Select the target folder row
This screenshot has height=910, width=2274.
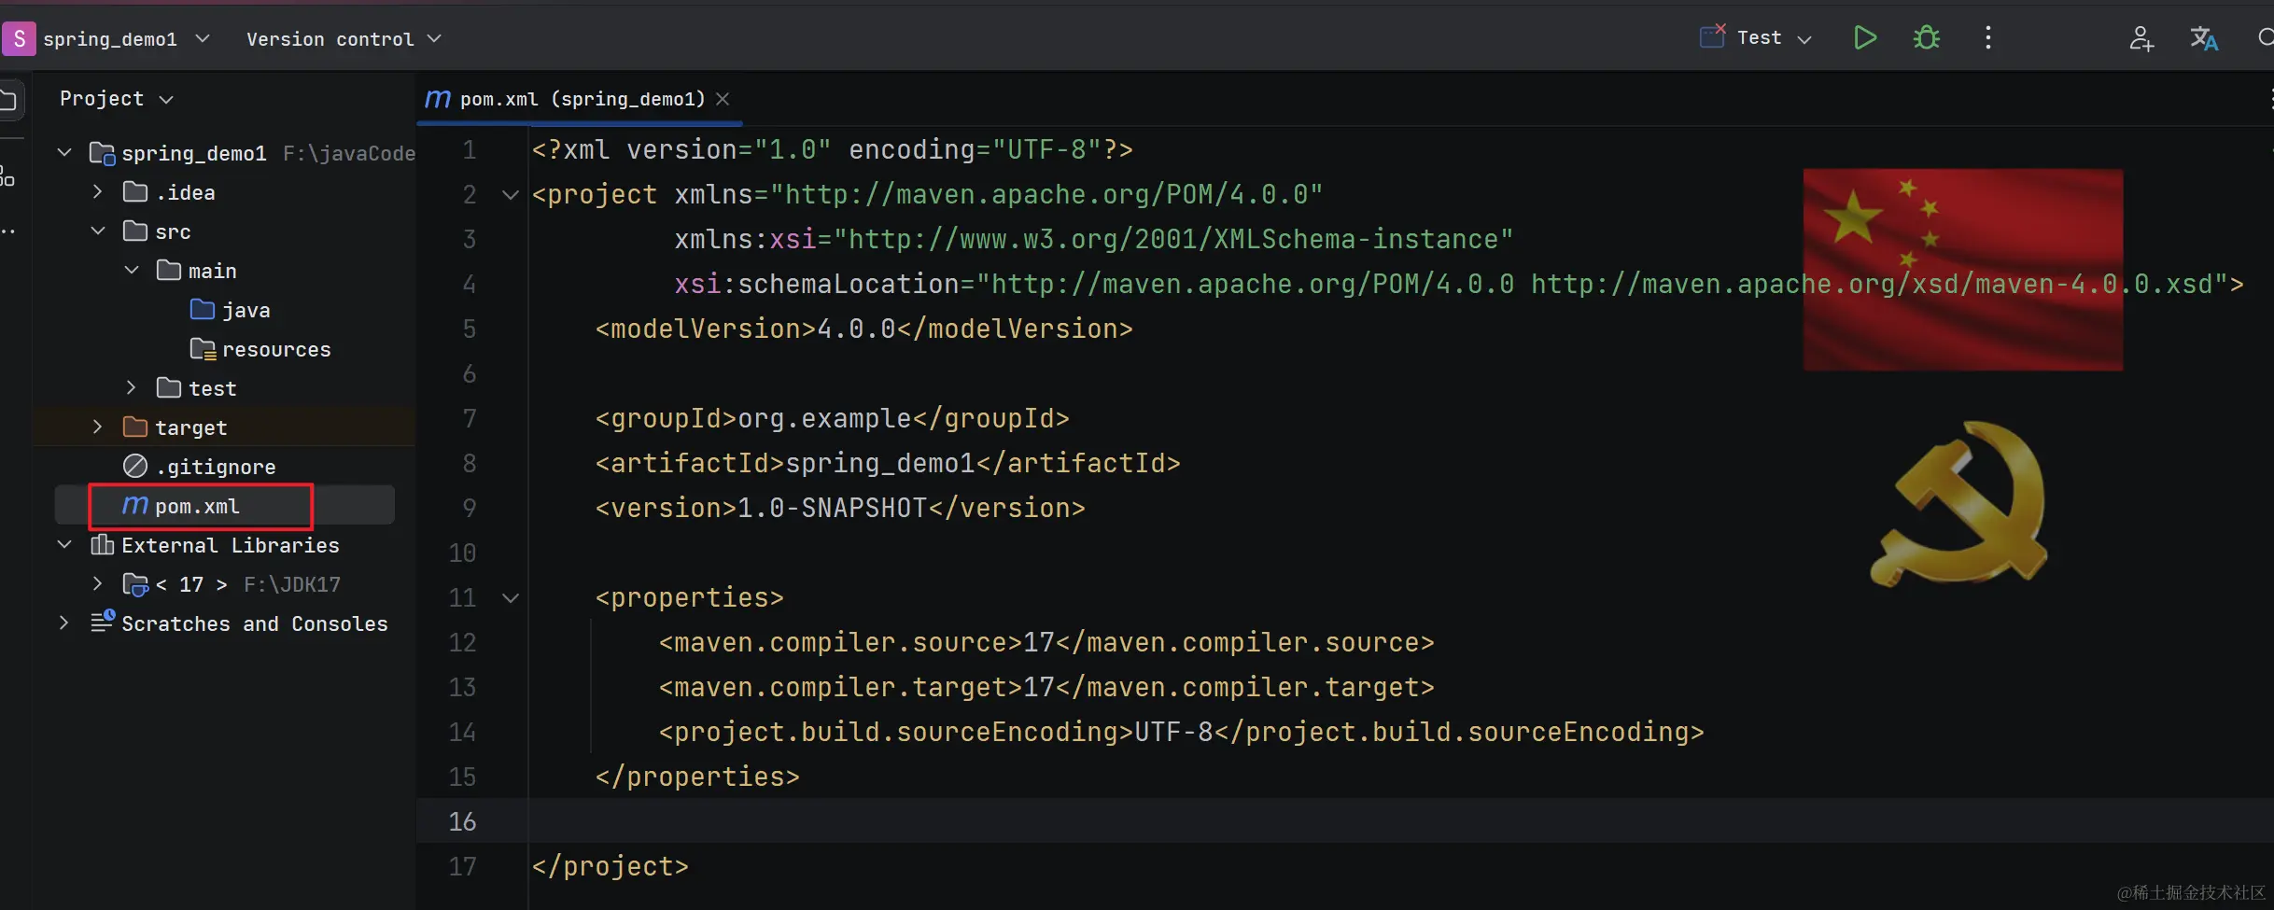[224, 427]
